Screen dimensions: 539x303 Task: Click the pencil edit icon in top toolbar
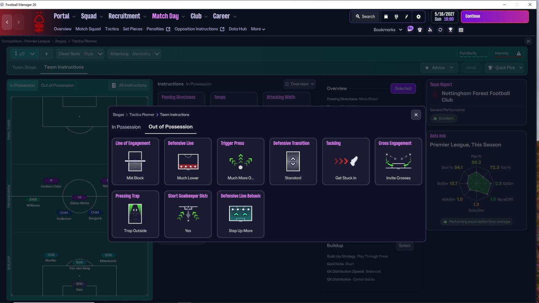pyautogui.click(x=407, y=17)
